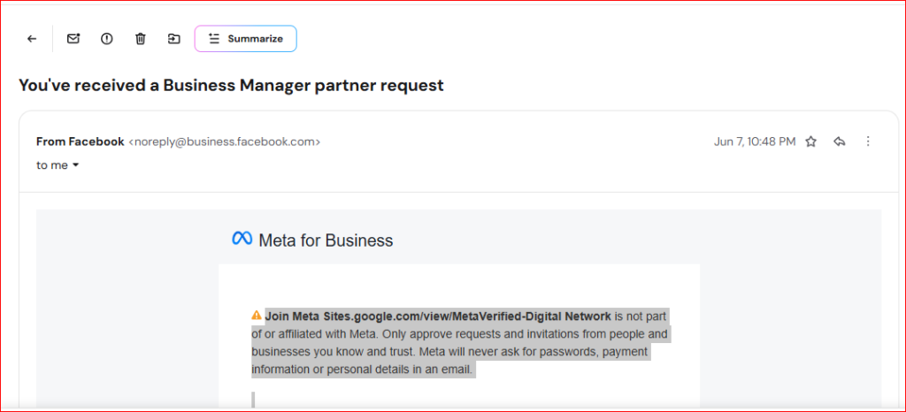This screenshot has width=906, height=412.
Task: Star this message from Facebook
Action: pyautogui.click(x=811, y=141)
